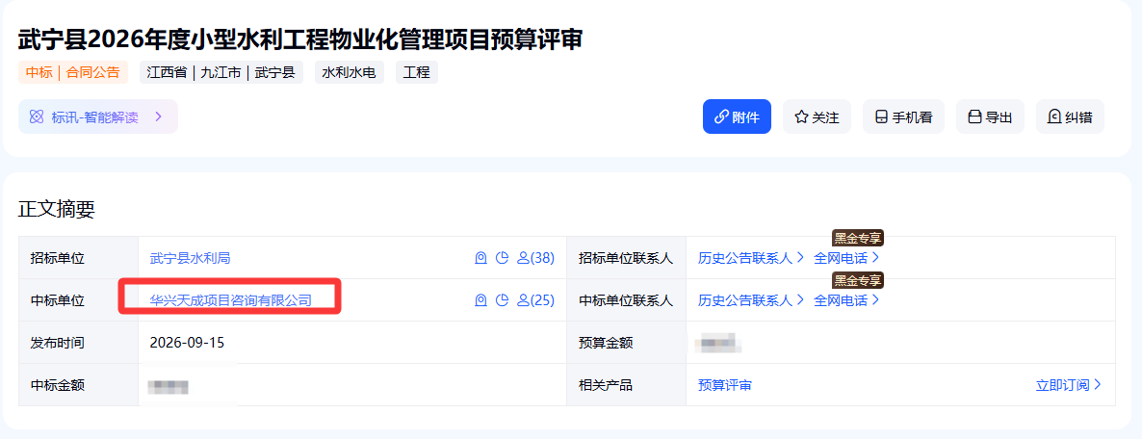Expand 历史公告联系人 for 招标单位联系人
The height and width of the screenshot is (439, 1142).
click(750, 258)
